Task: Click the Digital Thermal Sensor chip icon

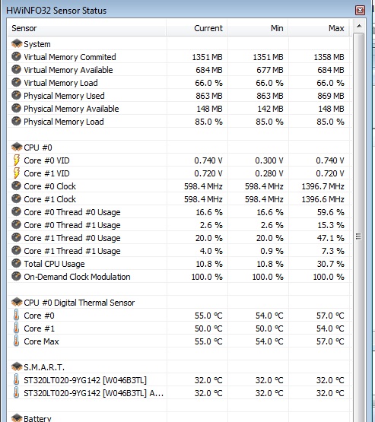Action: pos(17,302)
